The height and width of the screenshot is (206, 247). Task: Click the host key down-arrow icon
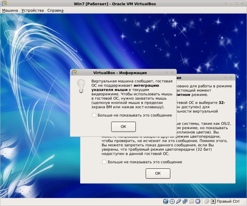pyautogui.click(x=213, y=201)
